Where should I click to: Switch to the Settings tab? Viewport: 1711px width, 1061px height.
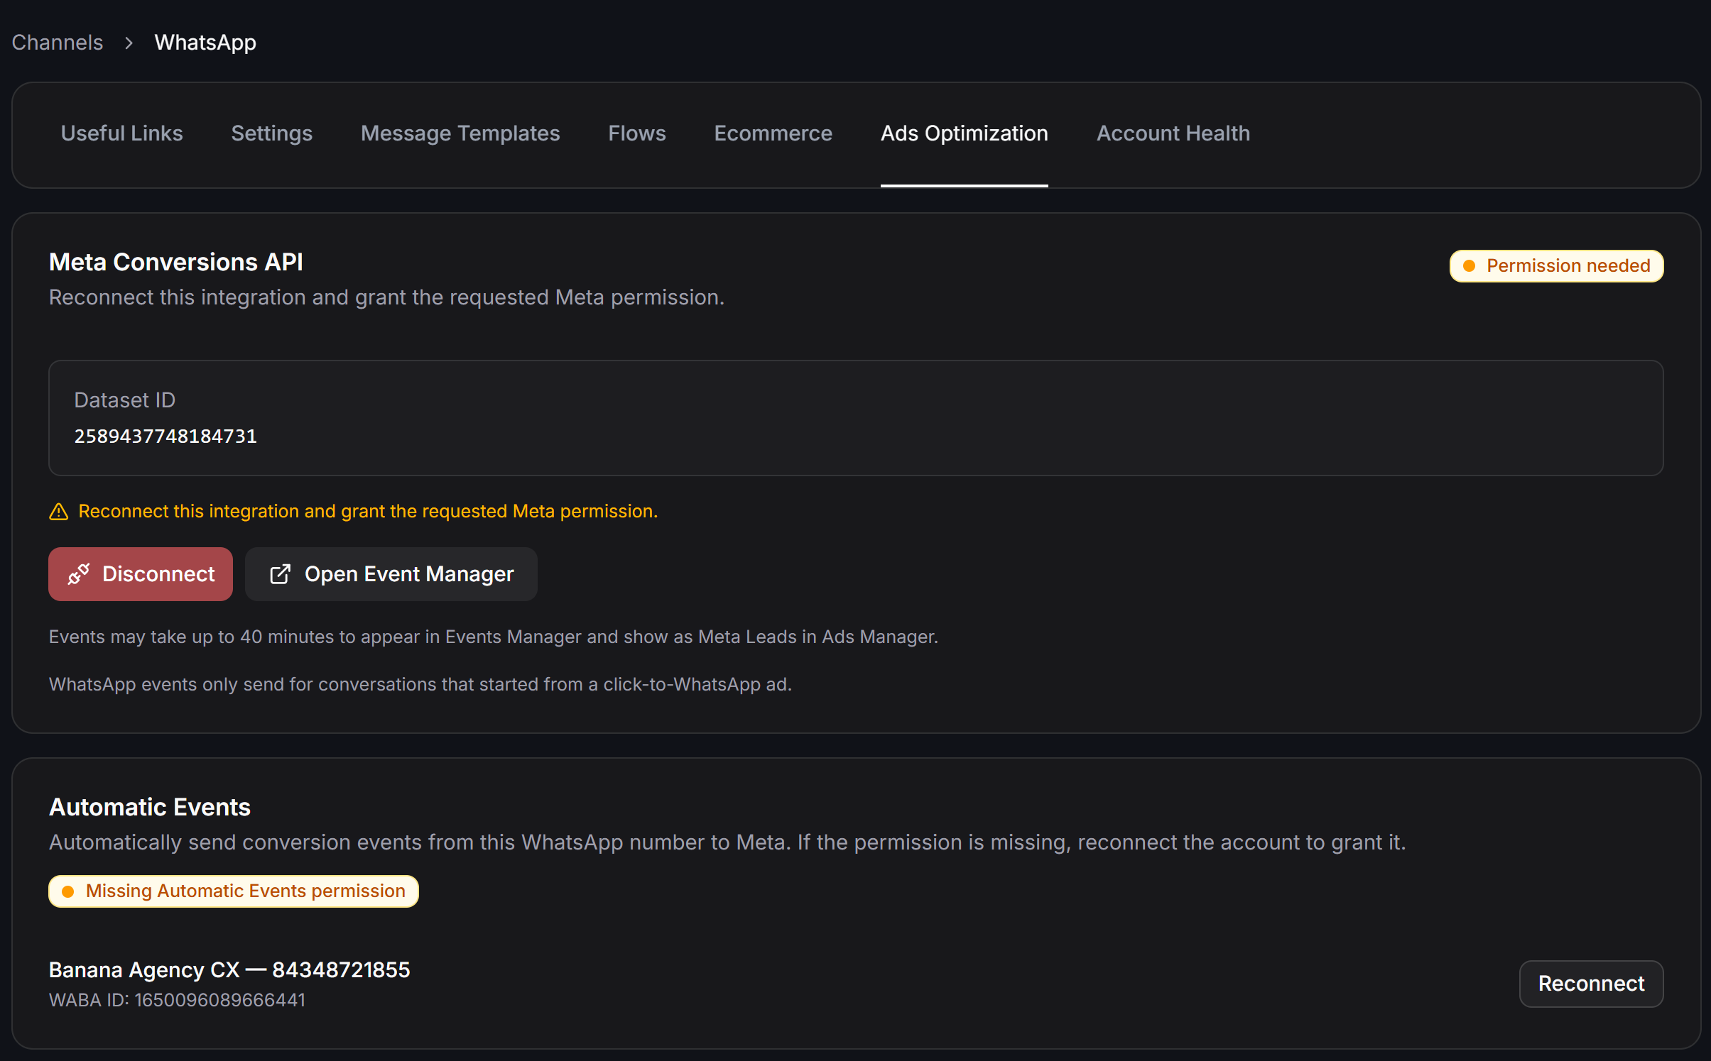point(272,133)
